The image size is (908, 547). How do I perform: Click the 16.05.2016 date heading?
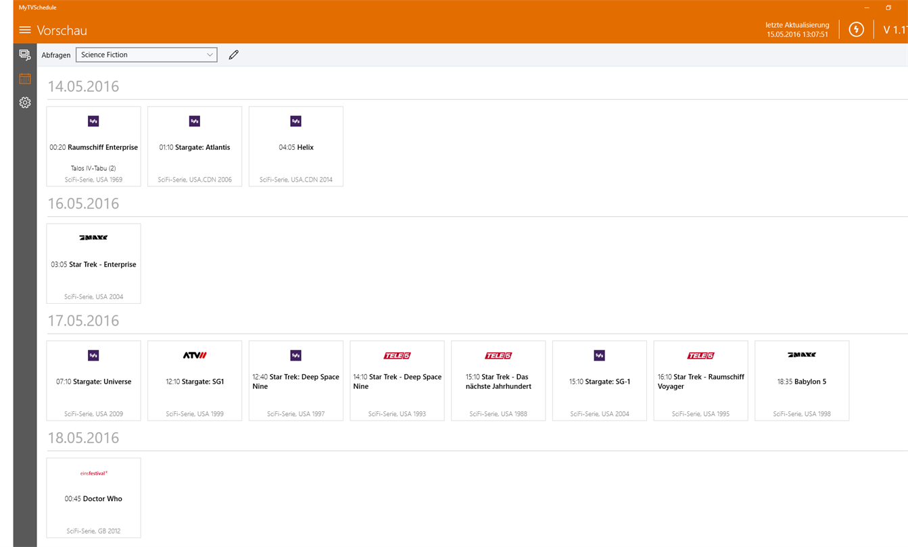click(x=83, y=203)
